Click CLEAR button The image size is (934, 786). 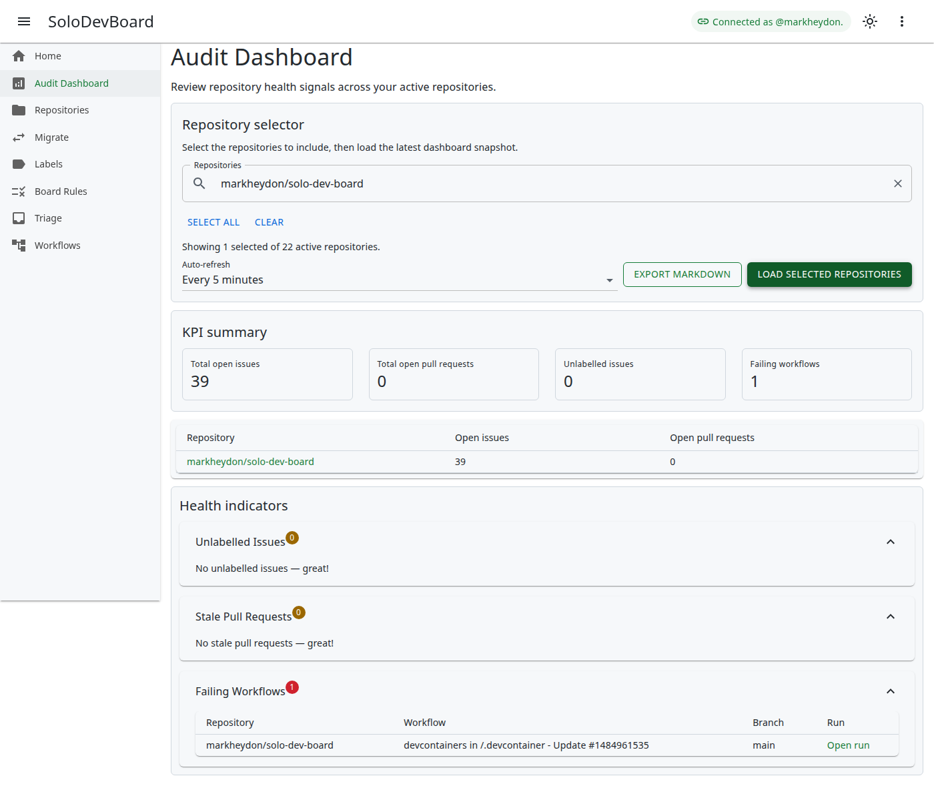pyautogui.click(x=269, y=222)
